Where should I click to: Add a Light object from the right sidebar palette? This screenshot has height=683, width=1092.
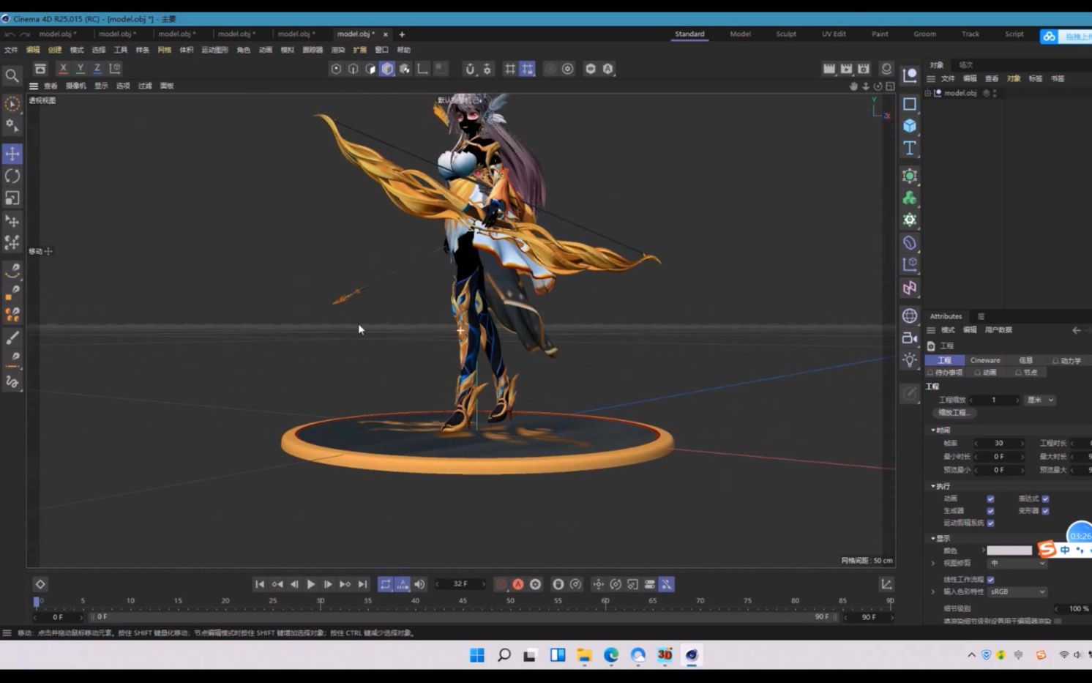[x=909, y=360]
